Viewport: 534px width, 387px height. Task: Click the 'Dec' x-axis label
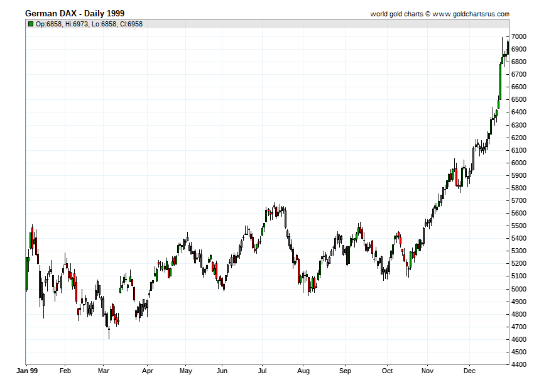coord(469,371)
